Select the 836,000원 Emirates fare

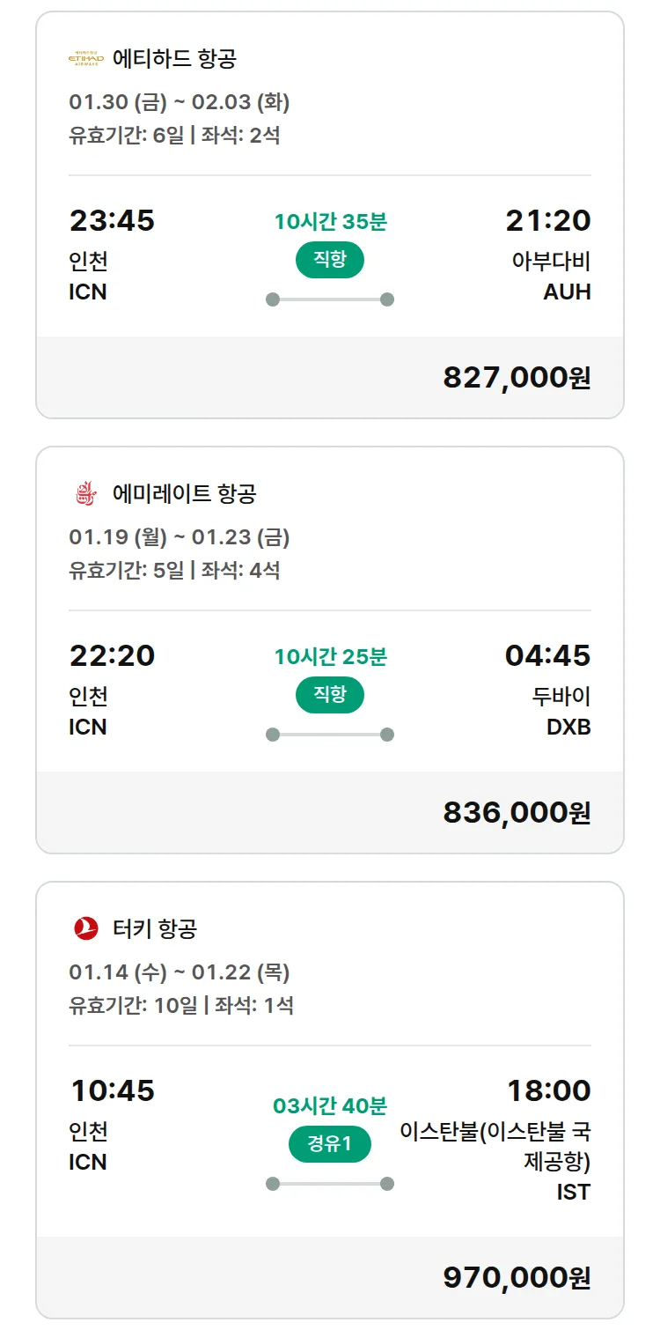tap(517, 812)
